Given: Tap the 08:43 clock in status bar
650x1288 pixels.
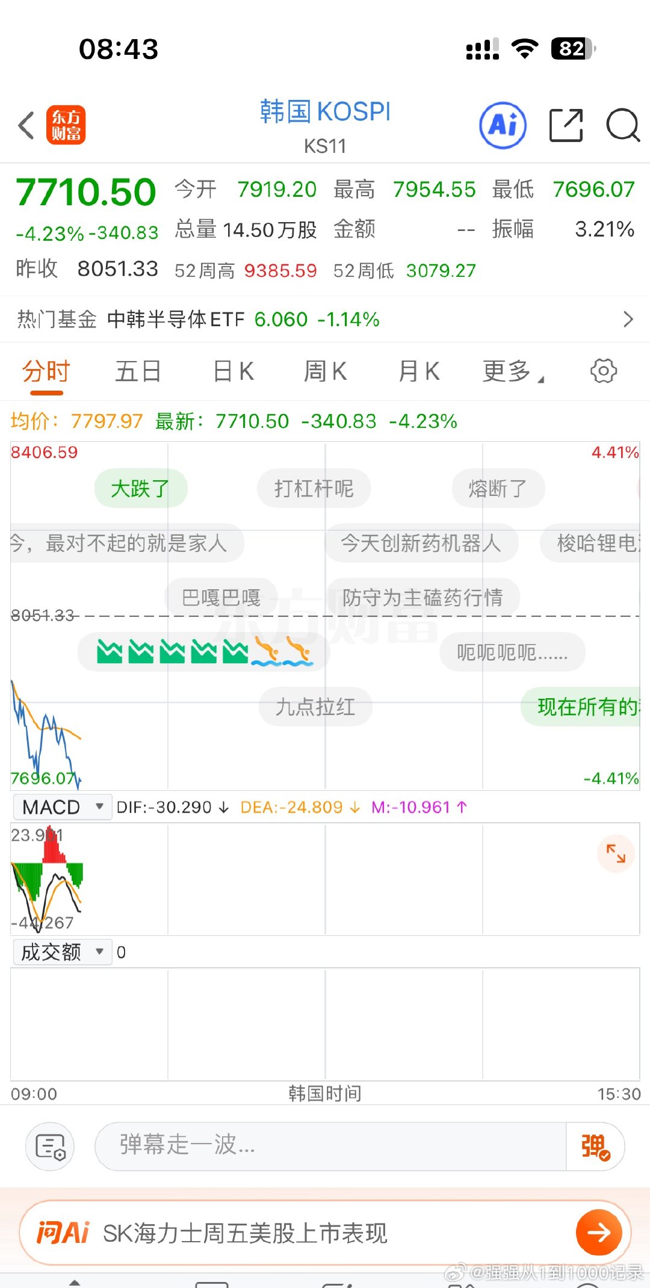Looking at the screenshot, I should point(119,49).
